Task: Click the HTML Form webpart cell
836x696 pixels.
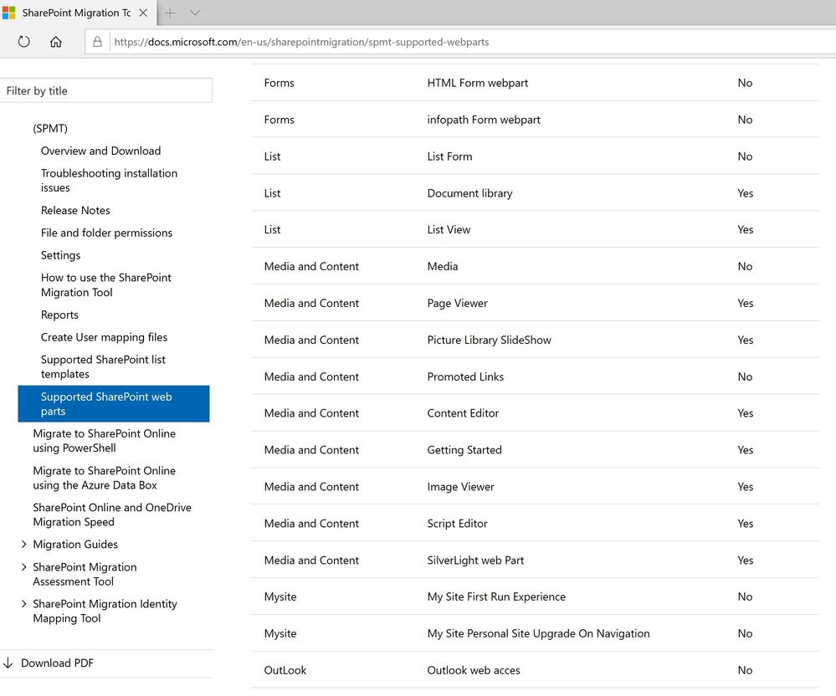Action: pyautogui.click(x=478, y=83)
